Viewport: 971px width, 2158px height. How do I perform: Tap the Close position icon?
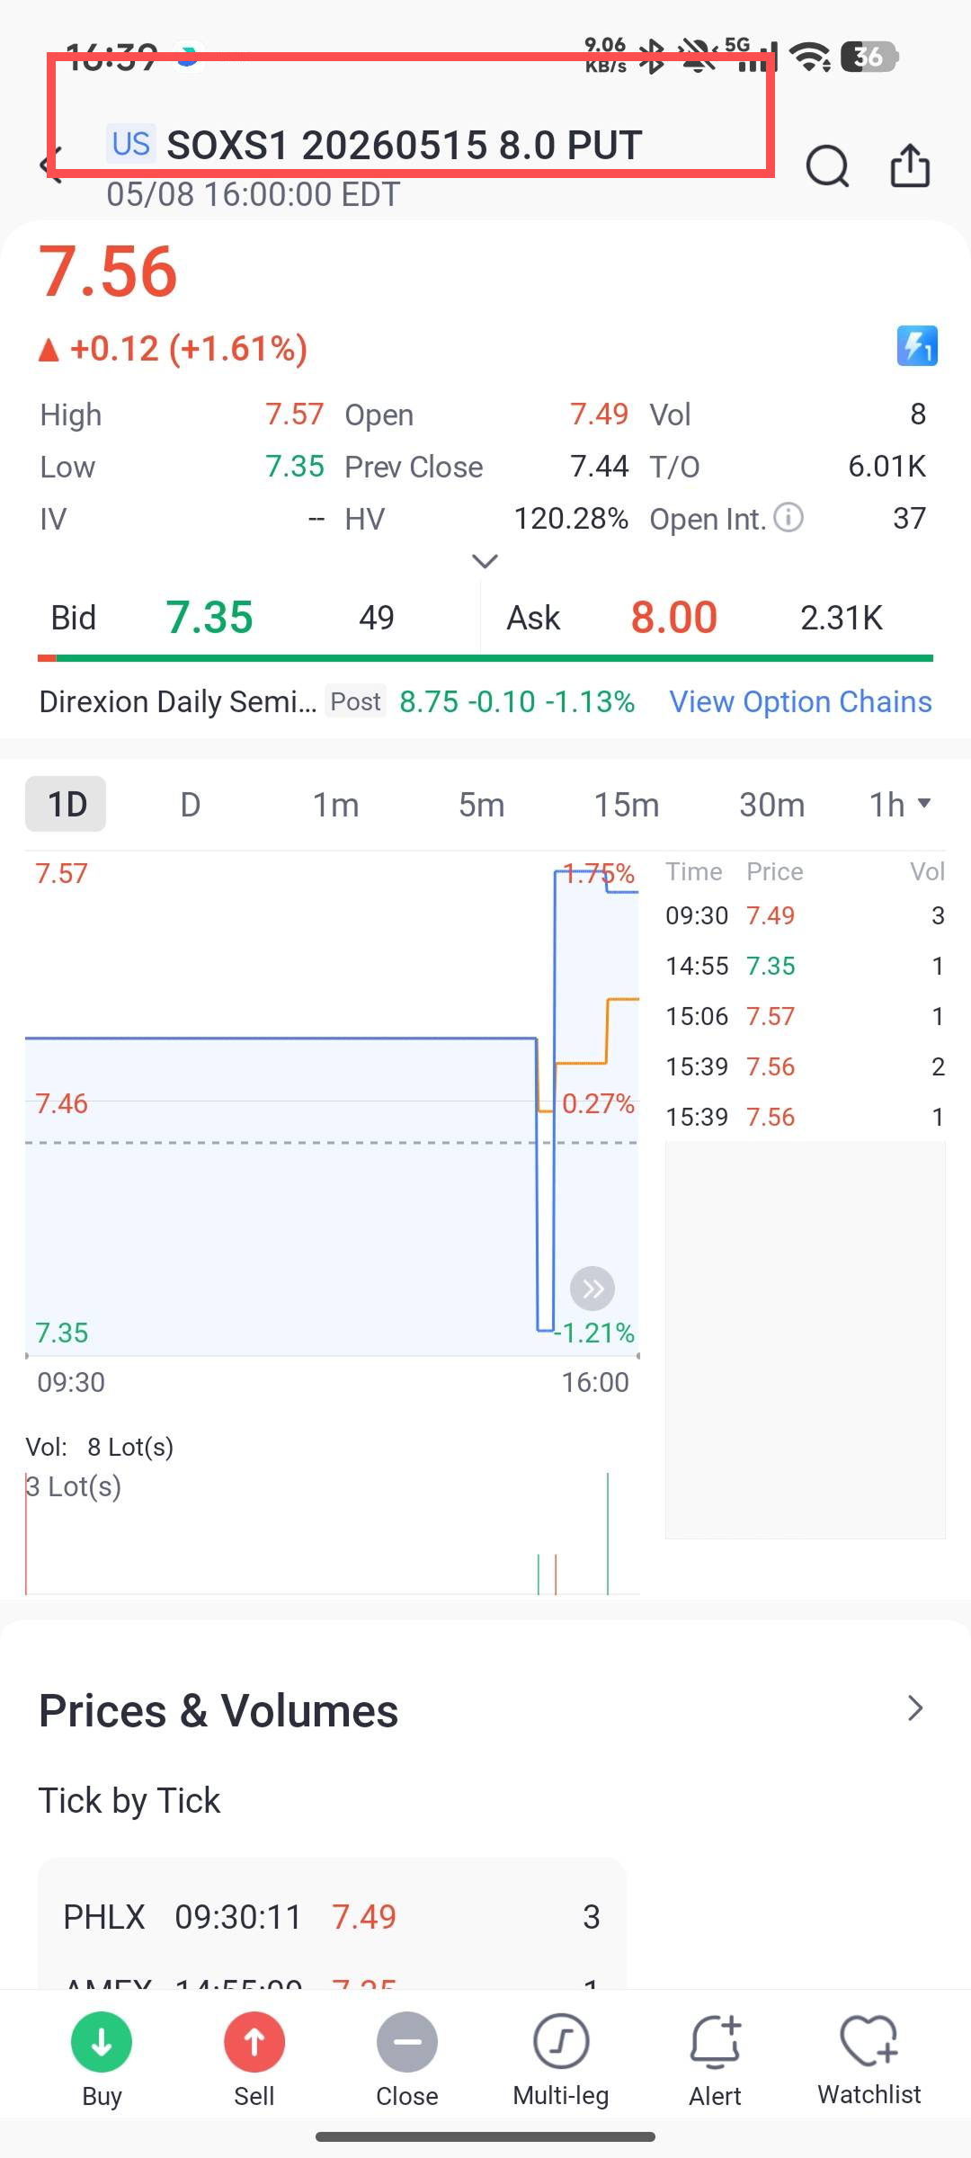407,2042
